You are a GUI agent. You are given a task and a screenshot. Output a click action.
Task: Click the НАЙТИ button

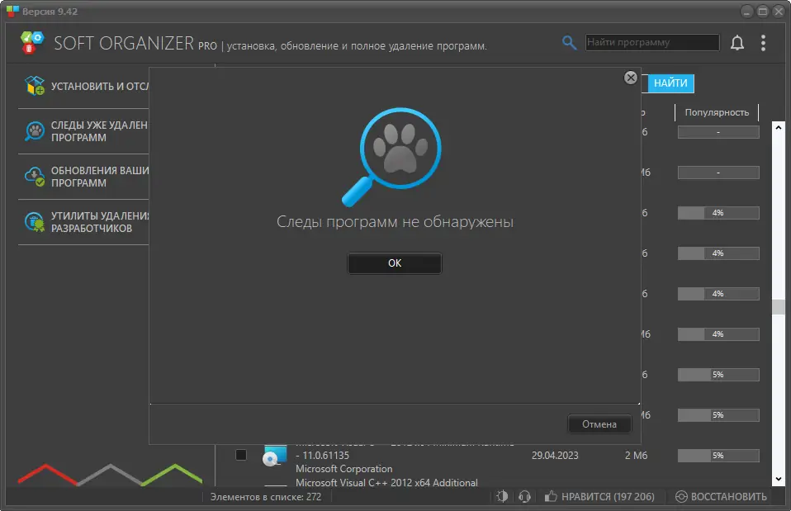coord(670,83)
